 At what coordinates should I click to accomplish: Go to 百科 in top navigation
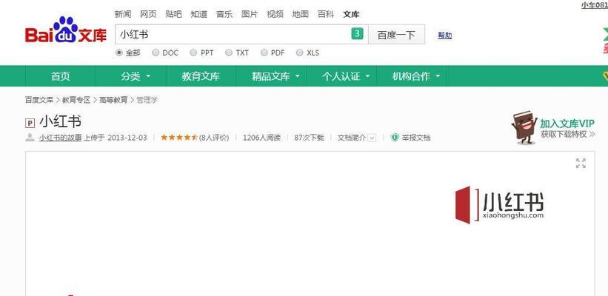pos(326,14)
